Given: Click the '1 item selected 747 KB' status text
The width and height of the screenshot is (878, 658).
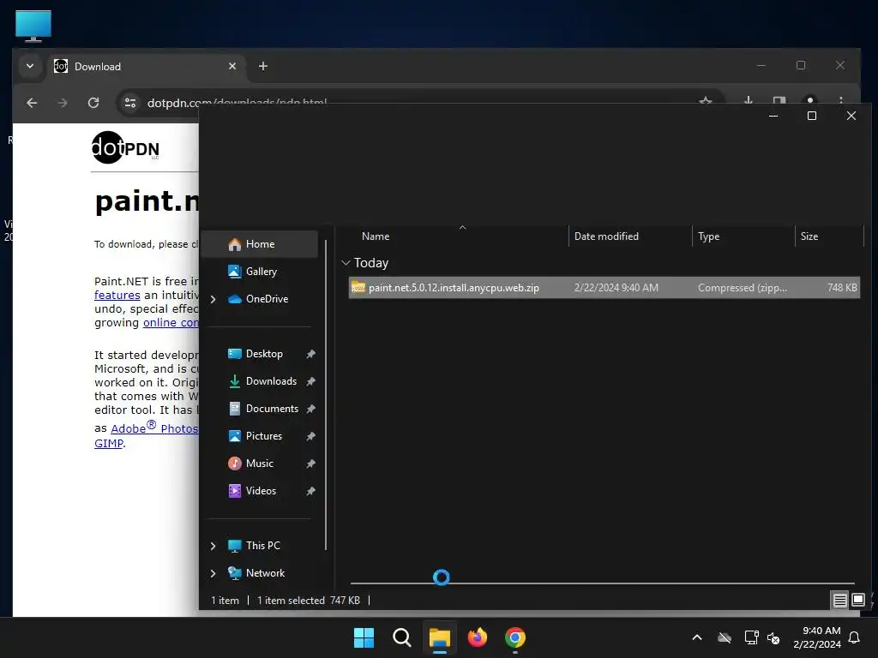Looking at the screenshot, I should click(x=308, y=601).
